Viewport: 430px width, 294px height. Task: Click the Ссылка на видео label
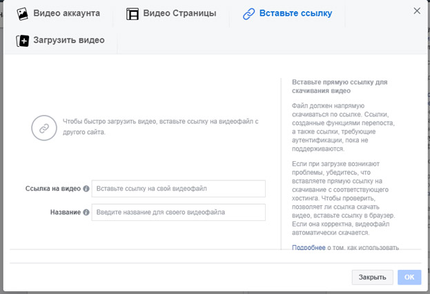point(53,189)
